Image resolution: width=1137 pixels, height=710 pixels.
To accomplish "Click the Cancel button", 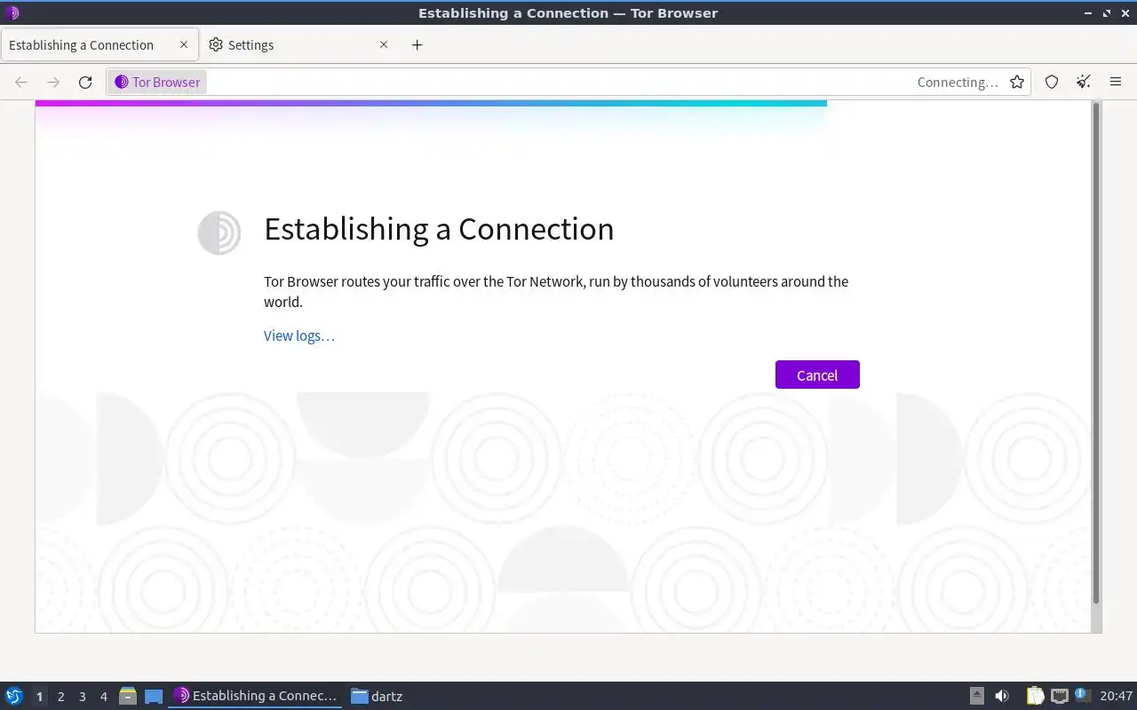I will [817, 375].
